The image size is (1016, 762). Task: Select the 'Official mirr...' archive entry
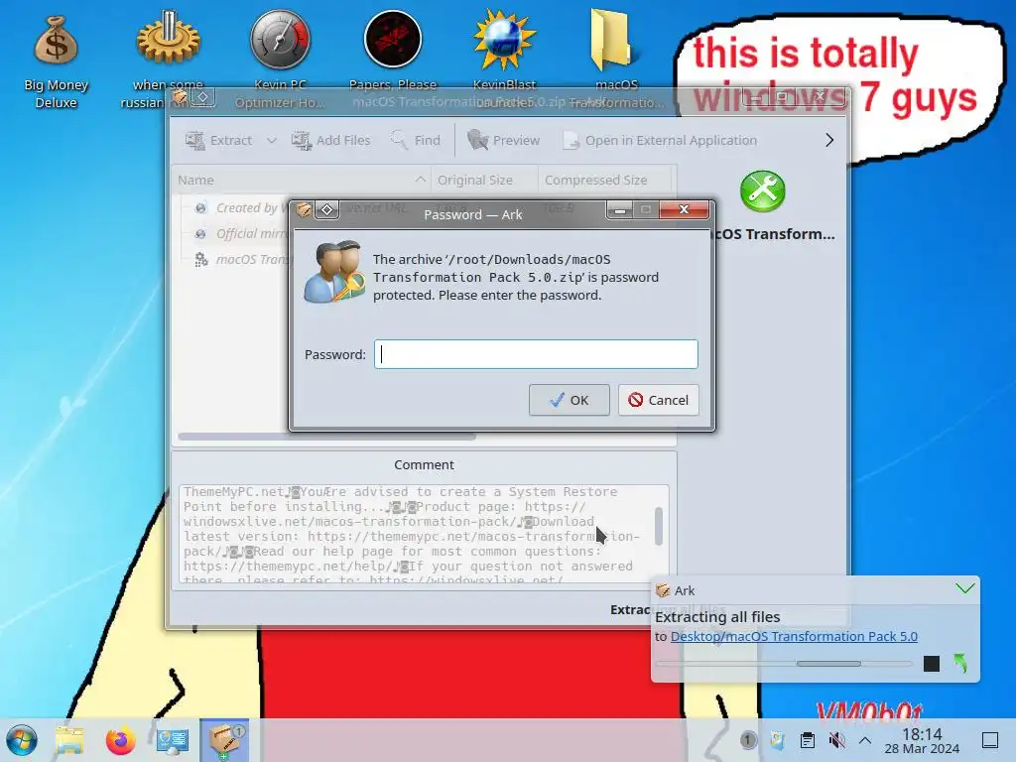[240, 234]
